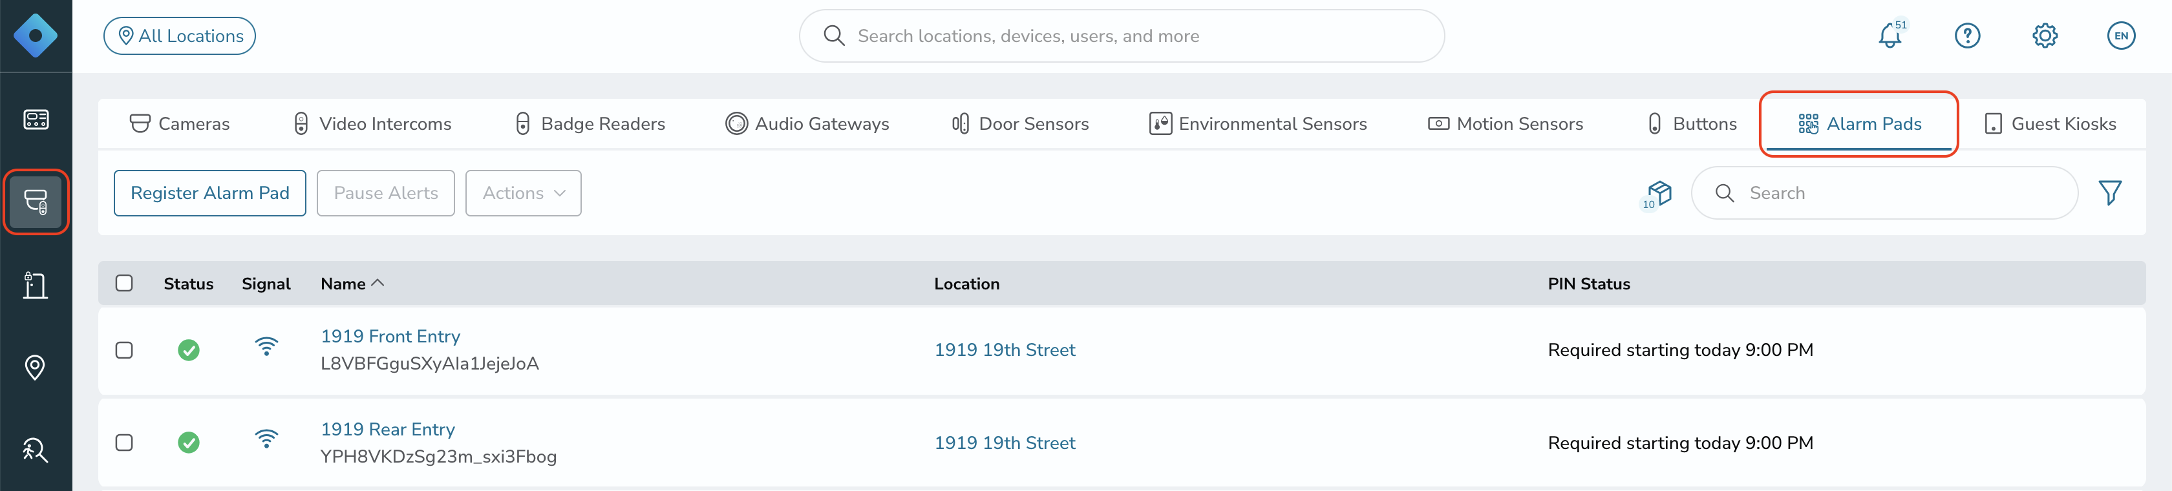Switch to the Buttons tab
Image resolution: width=2172 pixels, height=491 pixels.
click(x=1692, y=124)
